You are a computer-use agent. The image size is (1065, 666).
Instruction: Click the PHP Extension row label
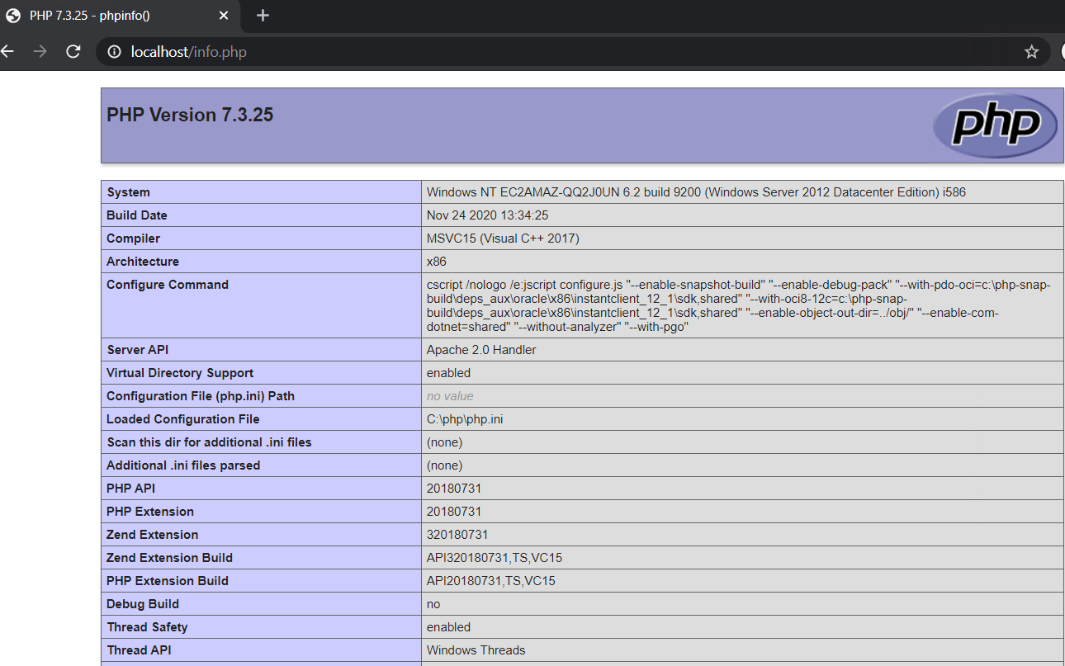(x=150, y=512)
